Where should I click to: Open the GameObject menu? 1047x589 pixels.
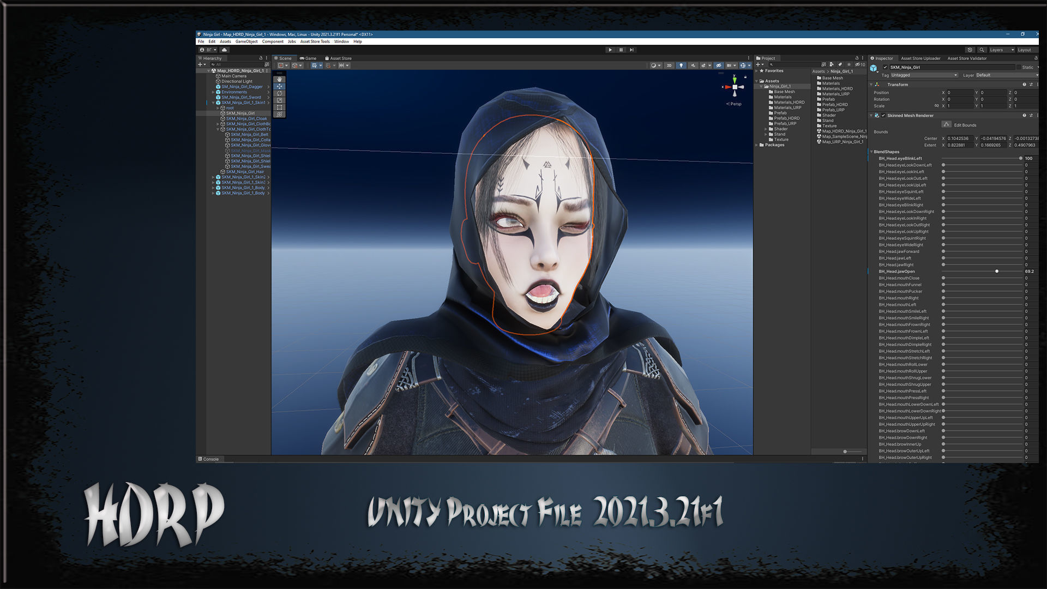(x=246, y=41)
